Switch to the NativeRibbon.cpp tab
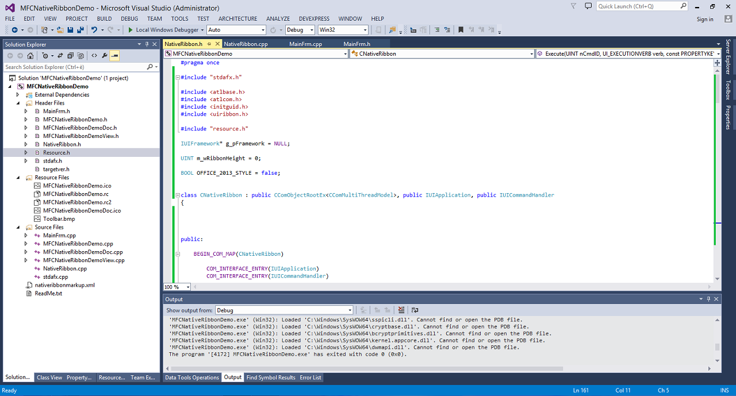This screenshot has height=396, width=736. [246, 44]
